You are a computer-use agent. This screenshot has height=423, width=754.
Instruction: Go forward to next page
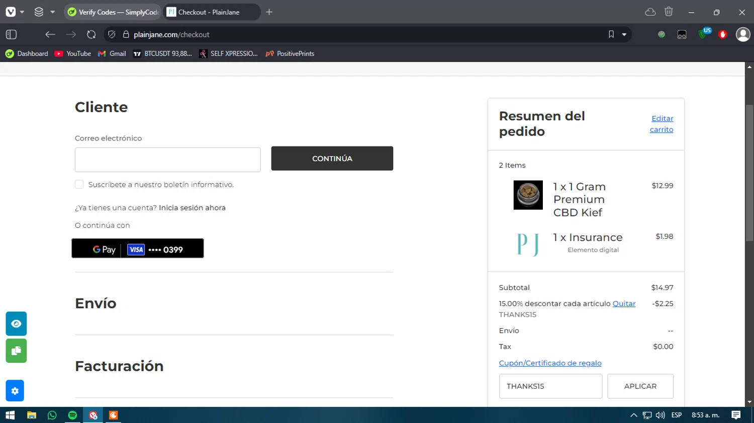[71, 35]
